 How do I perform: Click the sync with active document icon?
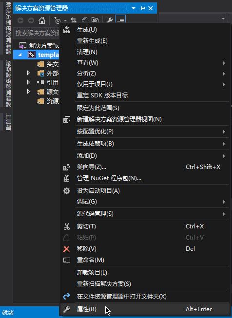click(x=74, y=20)
